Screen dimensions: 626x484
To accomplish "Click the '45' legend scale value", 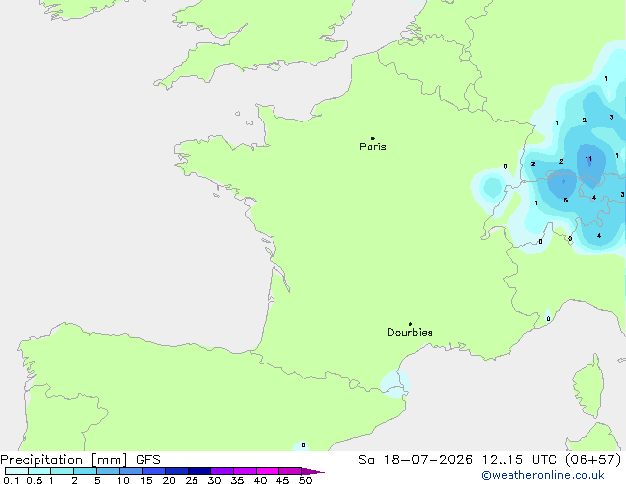I will pos(282,480).
